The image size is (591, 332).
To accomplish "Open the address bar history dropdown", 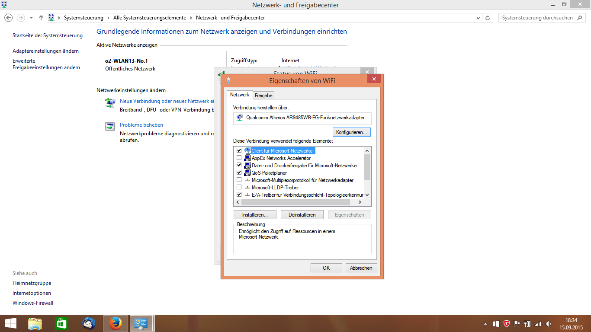I will 478,18.
